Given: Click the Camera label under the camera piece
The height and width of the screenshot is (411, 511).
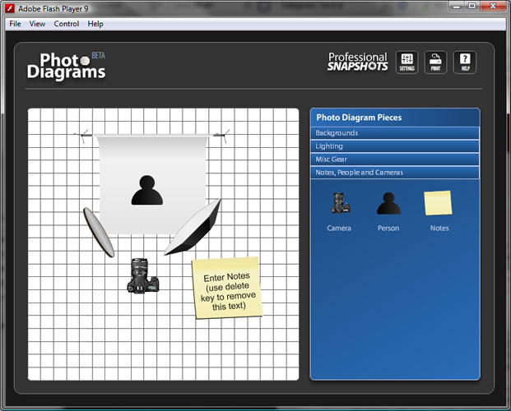Looking at the screenshot, I should pos(339,228).
